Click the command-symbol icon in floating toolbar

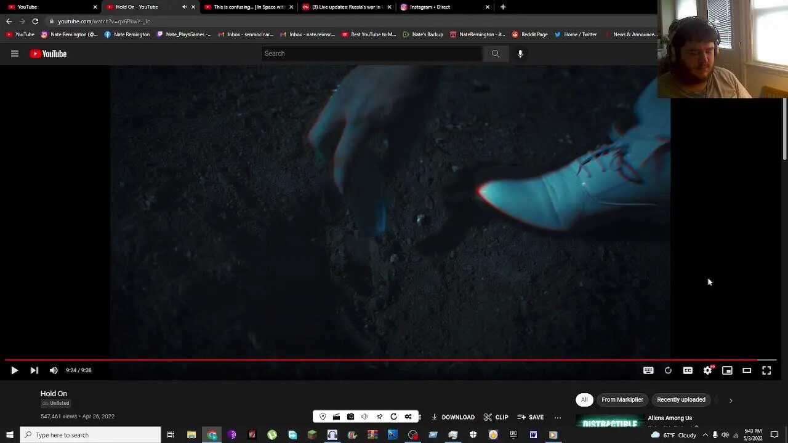[x=408, y=417]
